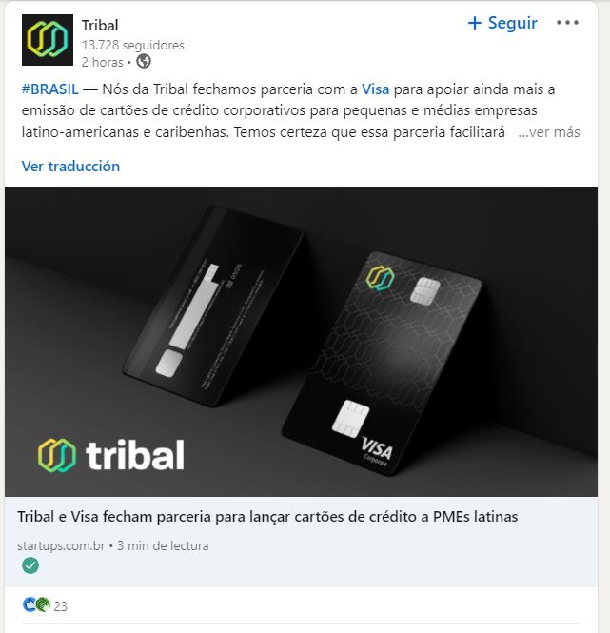The image size is (610, 633).
Task: Open the Tribal e Visa article headline
Action: pyautogui.click(x=267, y=516)
